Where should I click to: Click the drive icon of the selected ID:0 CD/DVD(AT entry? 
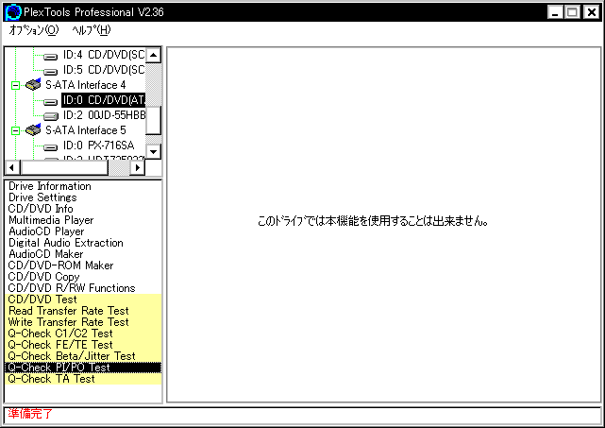(51, 102)
